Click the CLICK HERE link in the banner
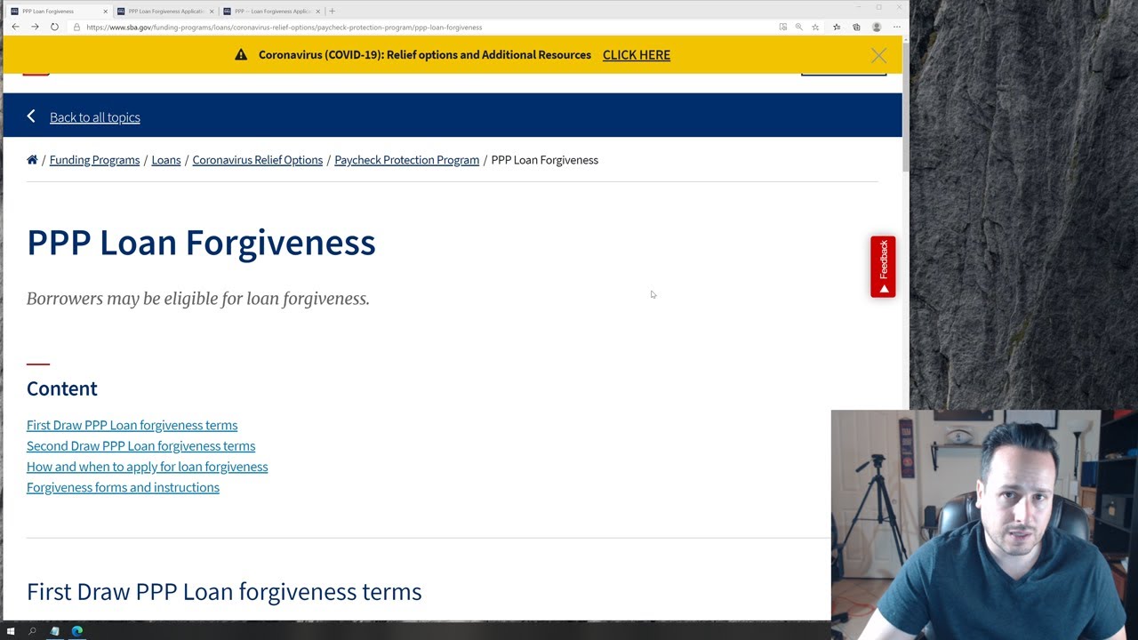The image size is (1138, 640). pyautogui.click(x=637, y=55)
